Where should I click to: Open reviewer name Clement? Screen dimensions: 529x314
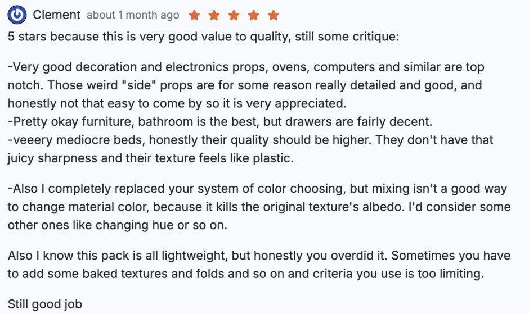(56, 15)
